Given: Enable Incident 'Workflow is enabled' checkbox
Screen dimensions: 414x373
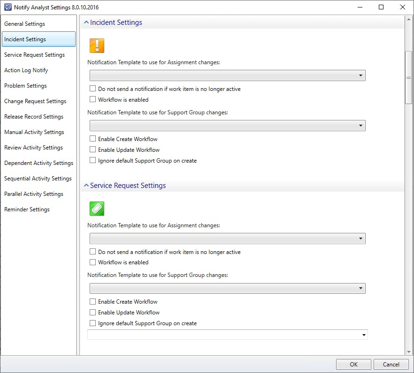Looking at the screenshot, I should (93, 99).
